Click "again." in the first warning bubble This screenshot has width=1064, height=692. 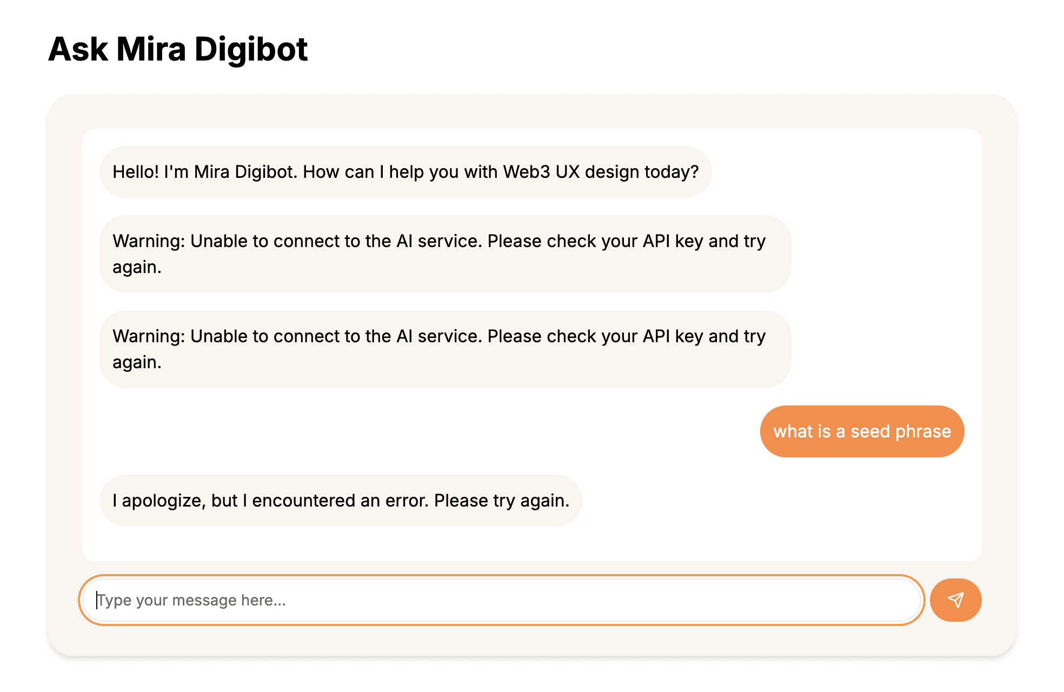(137, 268)
